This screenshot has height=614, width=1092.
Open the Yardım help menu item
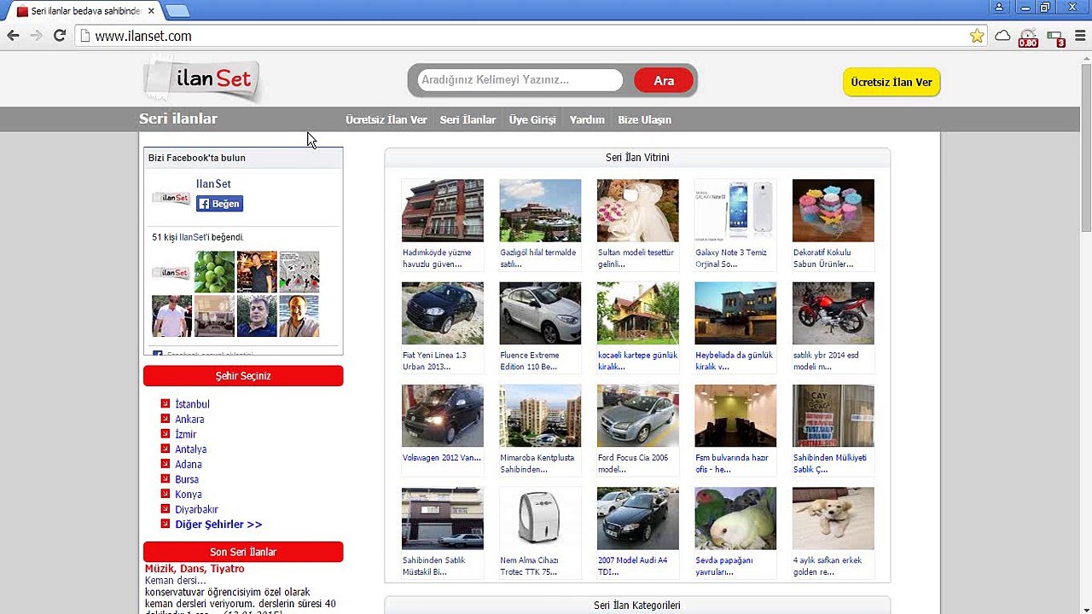point(587,120)
